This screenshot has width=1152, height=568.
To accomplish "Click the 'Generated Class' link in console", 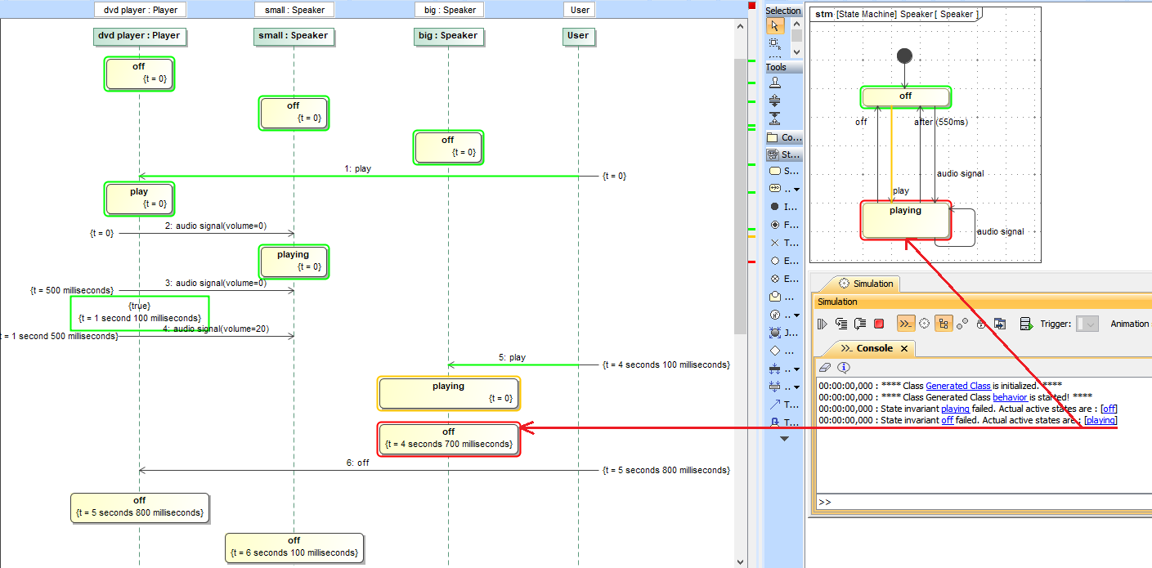I will tap(957, 386).
